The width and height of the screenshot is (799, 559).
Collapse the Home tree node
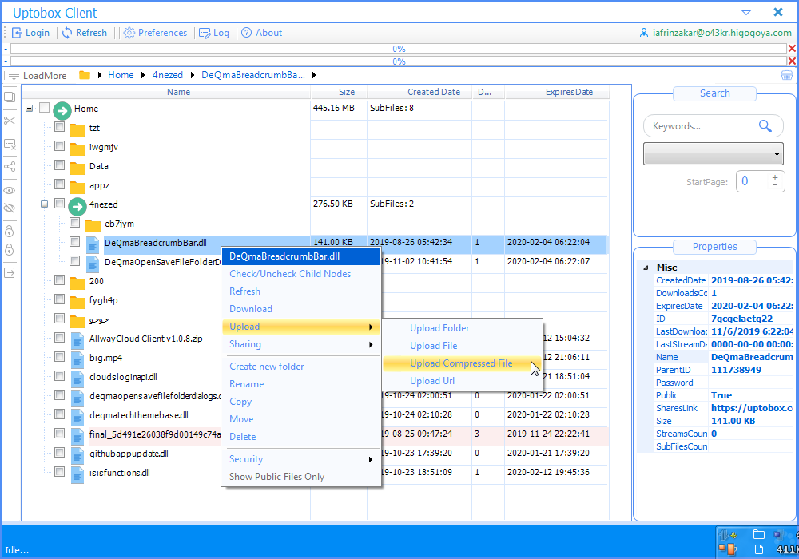[x=29, y=108]
